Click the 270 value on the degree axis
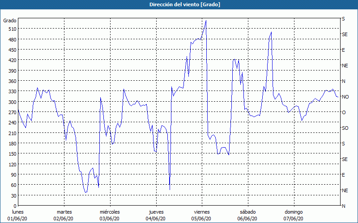The height and width of the screenshot is (223, 358). pyautogui.click(x=13, y=112)
